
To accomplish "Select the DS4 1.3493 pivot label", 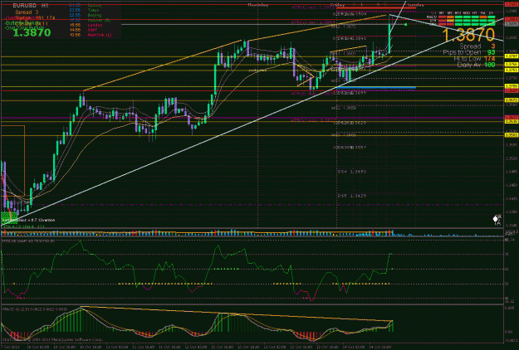I will point(352,172).
